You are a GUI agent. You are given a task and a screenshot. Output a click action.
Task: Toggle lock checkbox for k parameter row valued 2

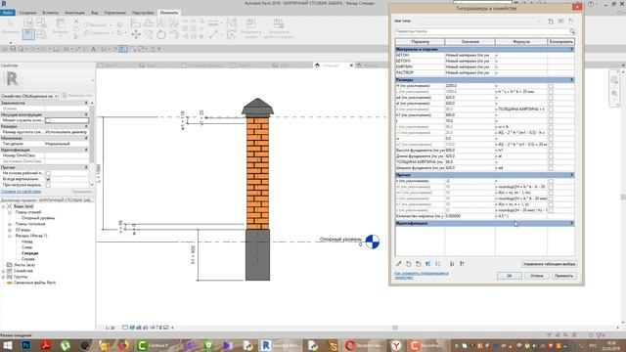point(551,181)
